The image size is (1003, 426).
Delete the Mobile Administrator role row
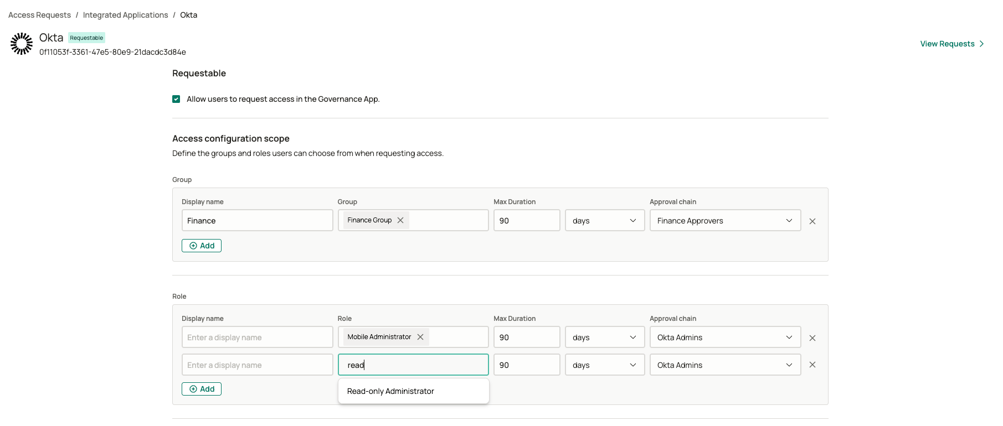812,338
